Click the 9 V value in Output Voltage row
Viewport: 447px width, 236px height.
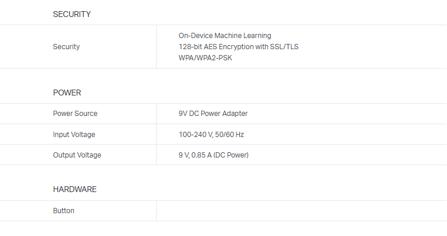pyautogui.click(x=185, y=155)
